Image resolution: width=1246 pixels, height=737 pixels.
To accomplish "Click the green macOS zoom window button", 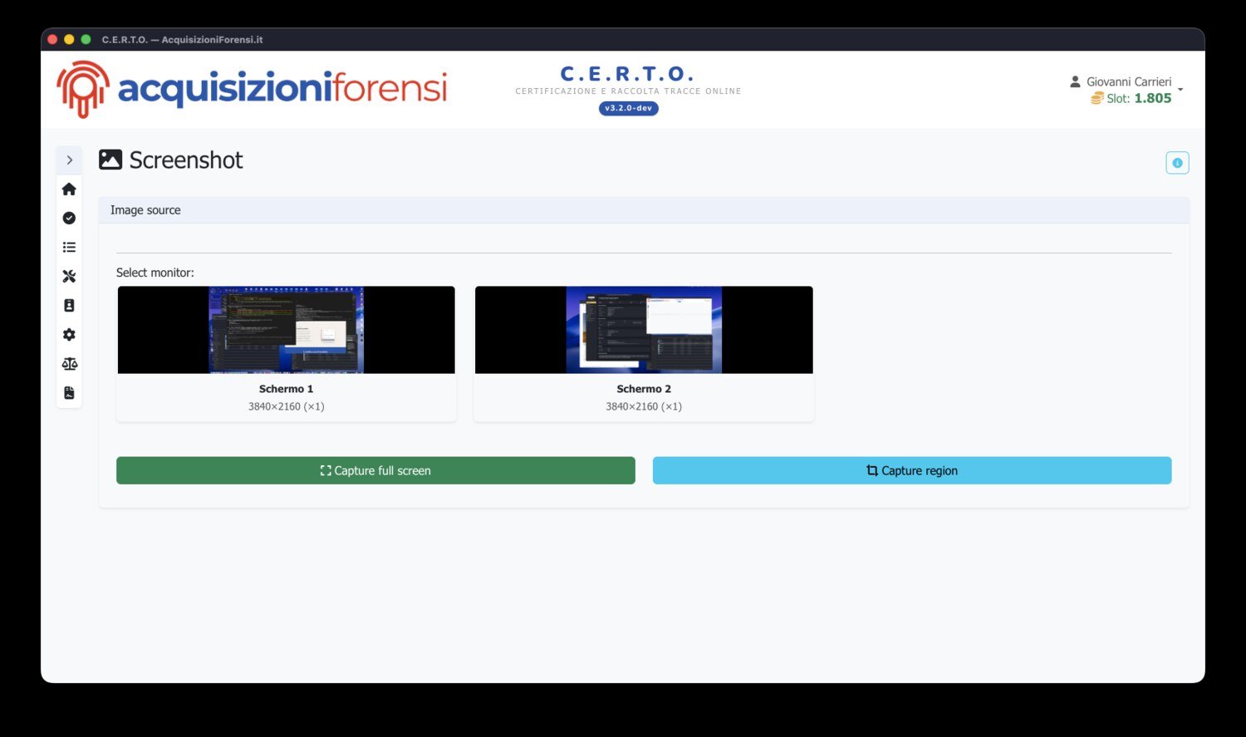I will [x=86, y=39].
